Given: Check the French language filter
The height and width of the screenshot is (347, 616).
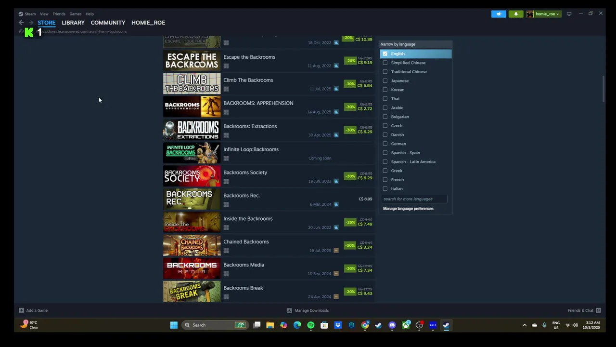Looking at the screenshot, I should click(385, 180).
